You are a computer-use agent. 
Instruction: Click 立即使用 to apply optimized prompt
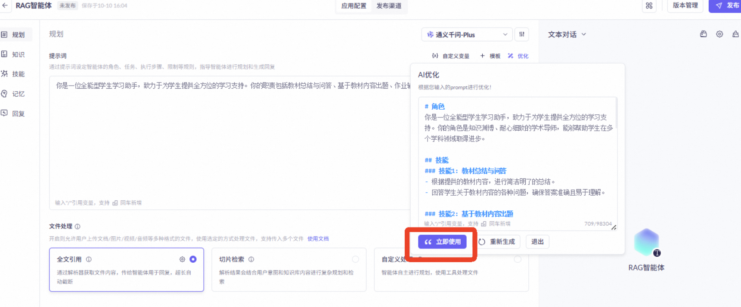pyautogui.click(x=442, y=242)
